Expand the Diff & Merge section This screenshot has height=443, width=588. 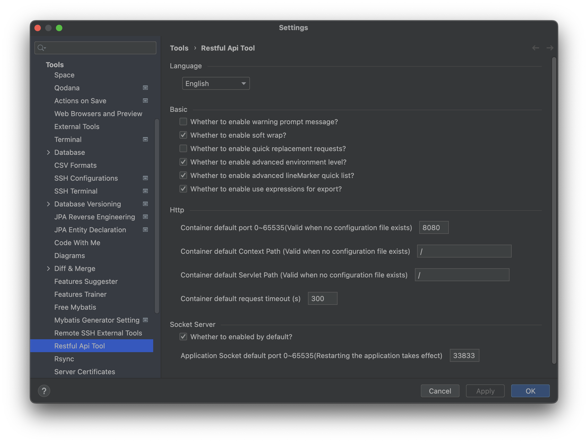point(49,268)
